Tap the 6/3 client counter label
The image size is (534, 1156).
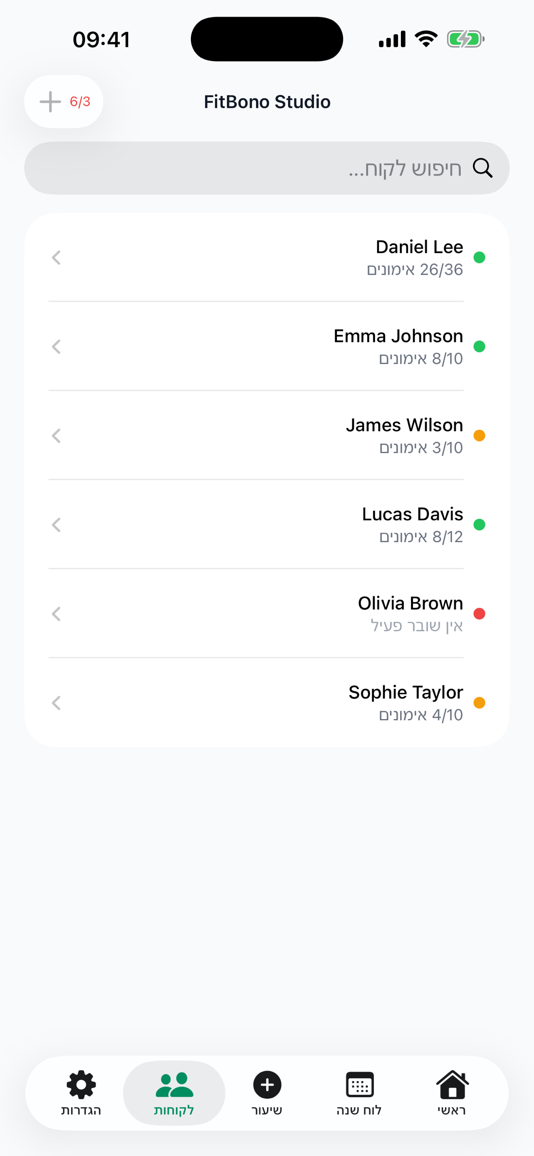(80, 102)
